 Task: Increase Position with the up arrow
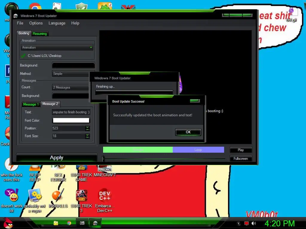click(x=88, y=127)
